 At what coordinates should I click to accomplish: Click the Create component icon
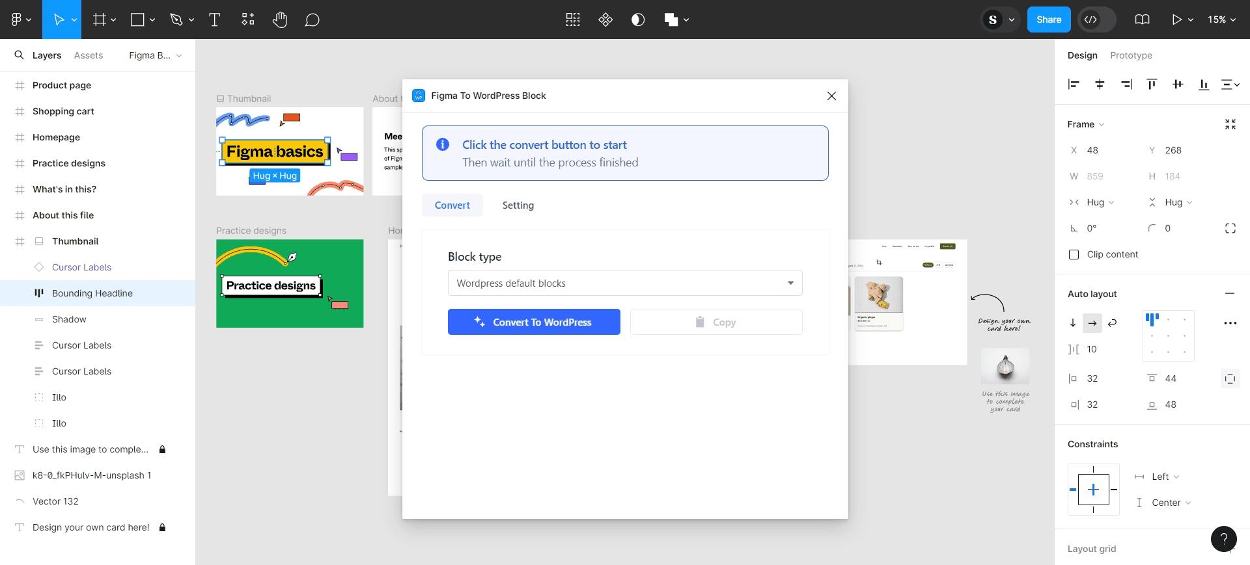pos(605,20)
